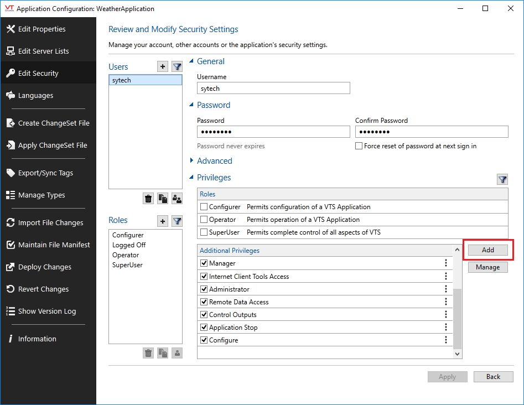The image size is (524, 405).
Task: Open options menu for Internet Client Tools Access
Action: [446, 276]
